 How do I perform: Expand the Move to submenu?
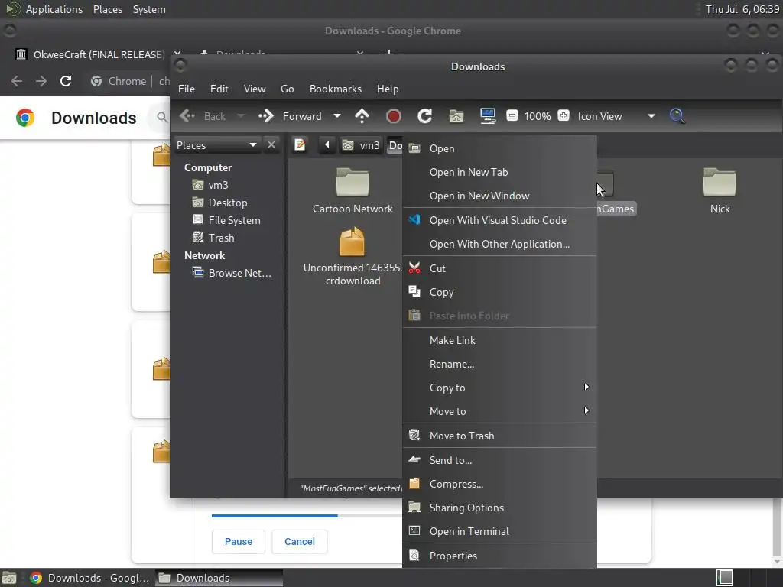tap(500, 410)
